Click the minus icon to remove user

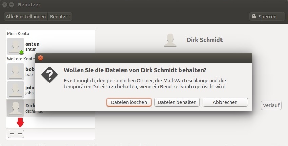[x=20, y=134]
